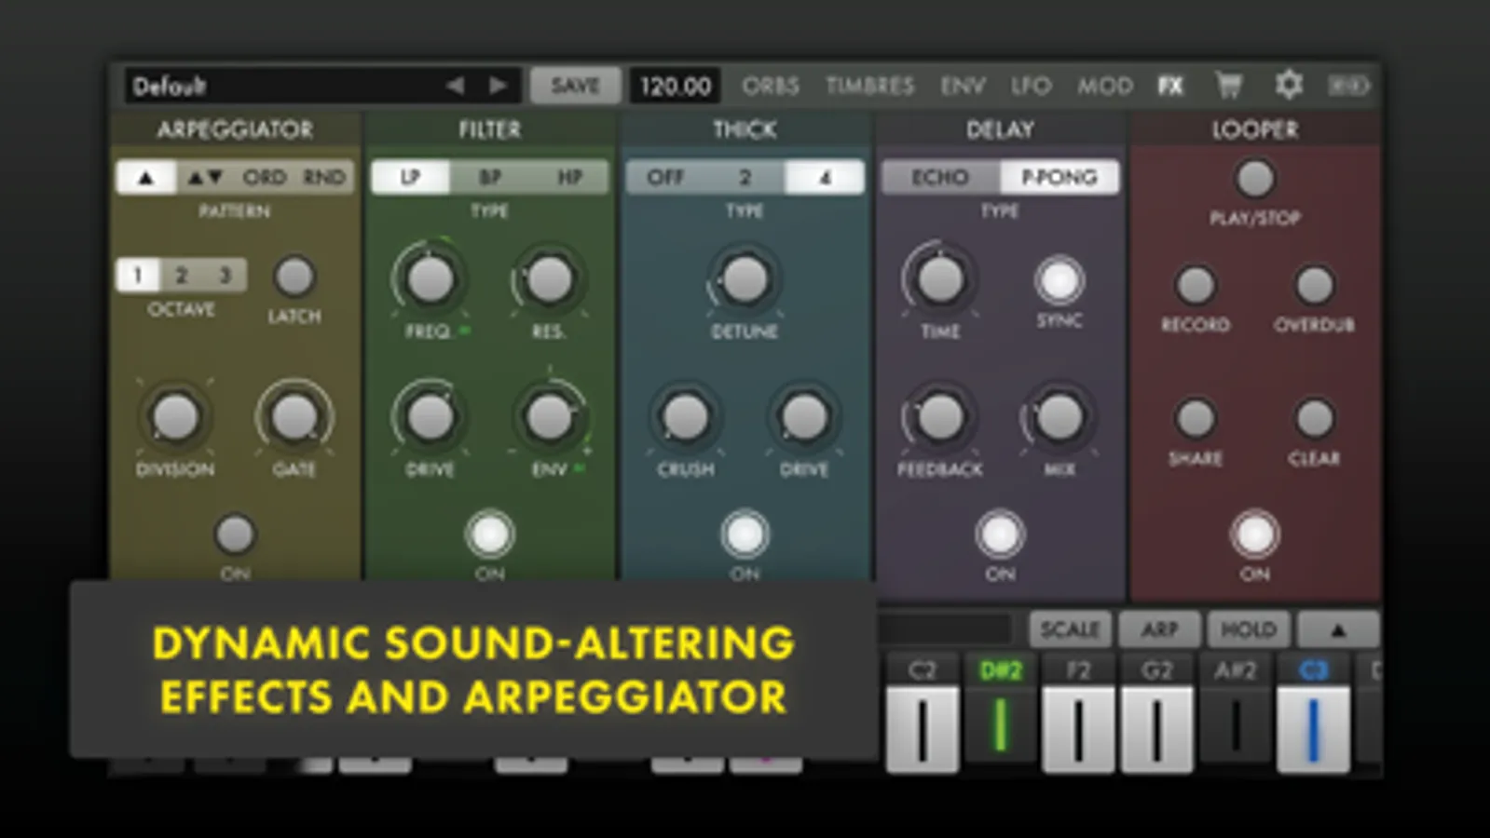Select P-PONG delay type
This screenshot has width=1490, height=838.
coord(1059,177)
